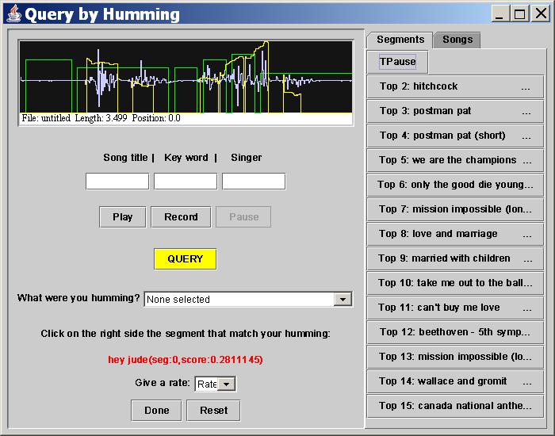
Task: Maximize the Query by Humming window
Action: point(519,14)
